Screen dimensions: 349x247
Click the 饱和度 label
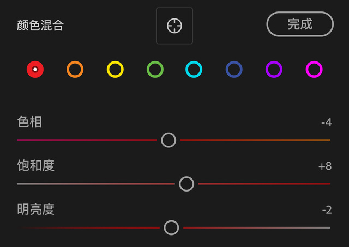pyautogui.click(x=36, y=166)
